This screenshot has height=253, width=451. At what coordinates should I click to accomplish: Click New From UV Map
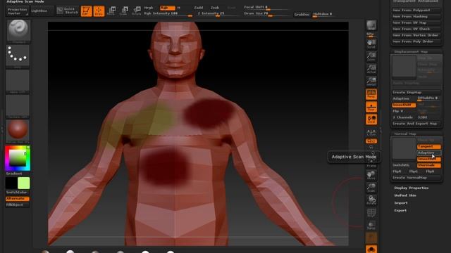[416, 22]
